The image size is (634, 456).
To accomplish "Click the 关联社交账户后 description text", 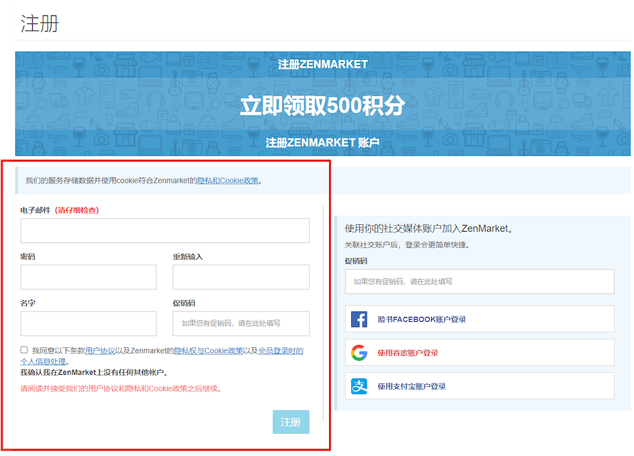I will pyautogui.click(x=407, y=244).
